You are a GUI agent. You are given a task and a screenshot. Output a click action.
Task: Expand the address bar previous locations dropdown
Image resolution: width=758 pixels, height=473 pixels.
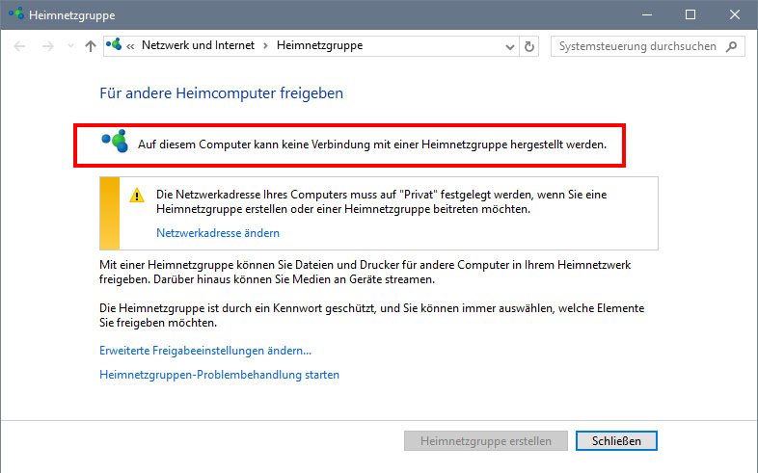(x=510, y=46)
